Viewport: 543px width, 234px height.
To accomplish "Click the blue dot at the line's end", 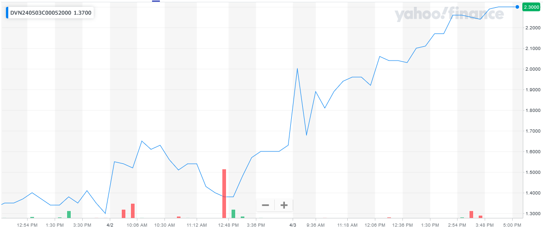I will coord(518,7).
